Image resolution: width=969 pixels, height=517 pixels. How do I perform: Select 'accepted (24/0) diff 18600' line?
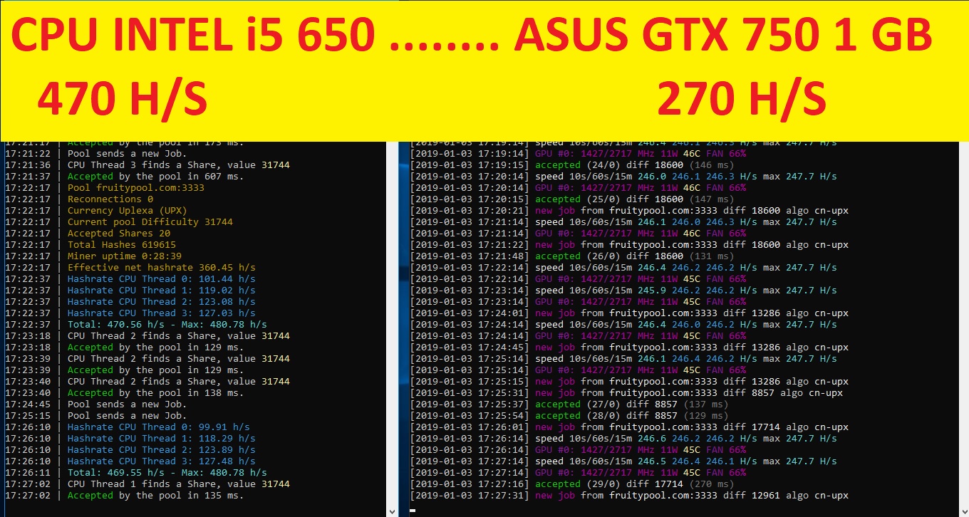click(572, 165)
